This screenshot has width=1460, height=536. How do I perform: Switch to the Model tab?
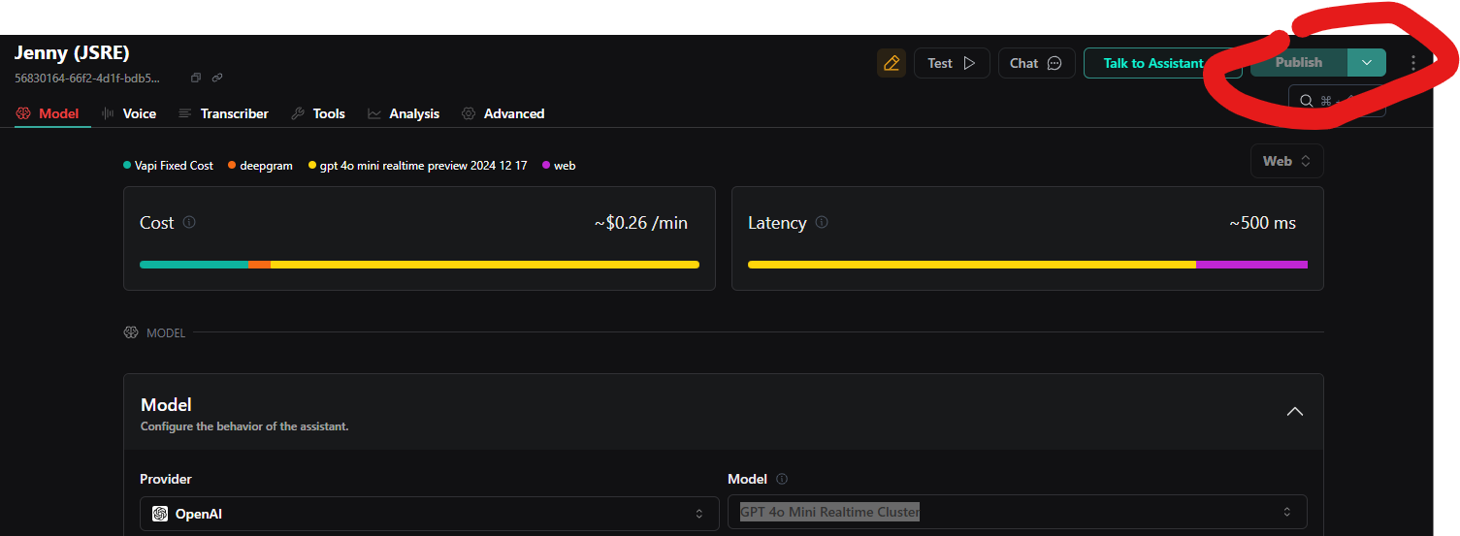(48, 113)
